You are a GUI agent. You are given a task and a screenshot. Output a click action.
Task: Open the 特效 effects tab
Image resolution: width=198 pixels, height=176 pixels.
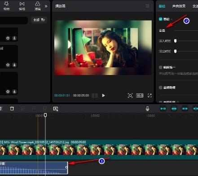6,6
